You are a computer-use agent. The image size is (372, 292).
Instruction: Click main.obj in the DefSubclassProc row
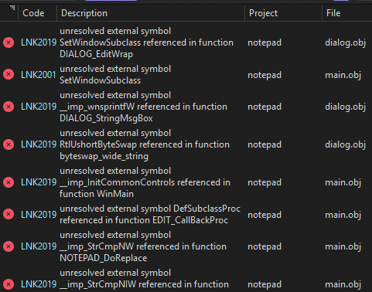pyautogui.click(x=343, y=215)
